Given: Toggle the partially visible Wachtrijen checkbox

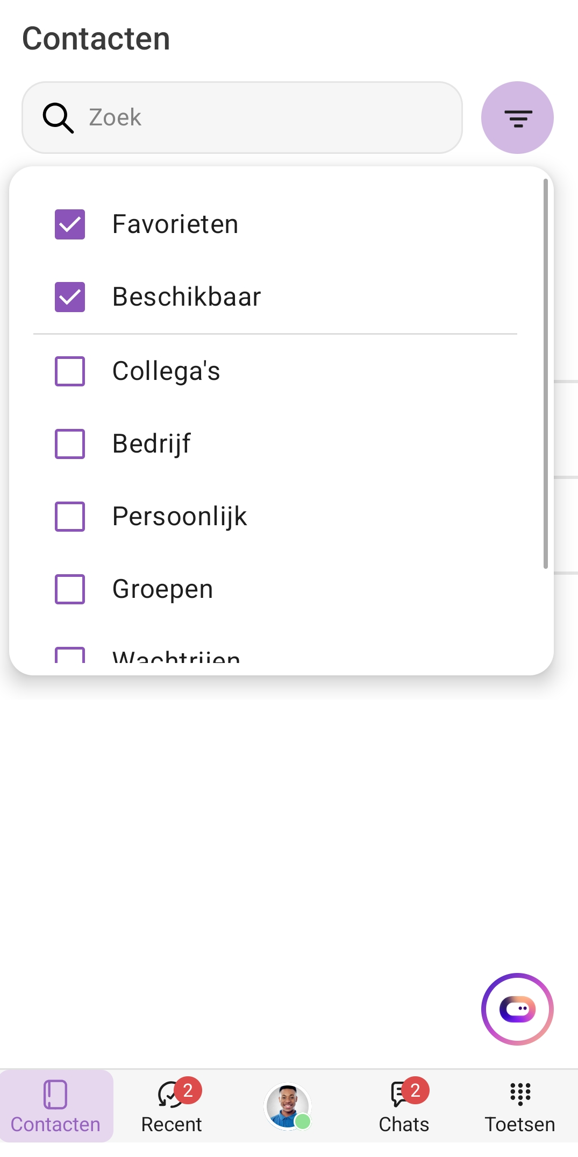Looking at the screenshot, I should 70,655.
